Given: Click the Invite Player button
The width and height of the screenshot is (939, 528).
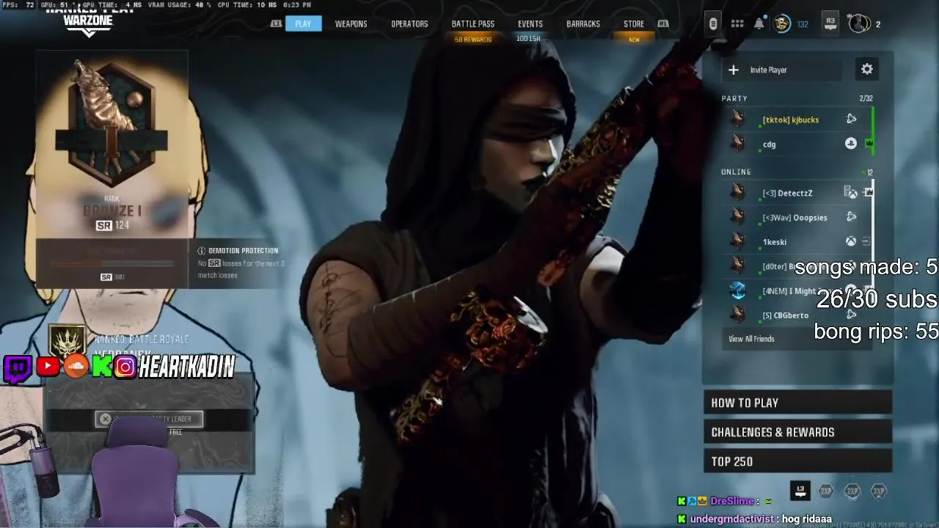Looking at the screenshot, I should point(781,70).
